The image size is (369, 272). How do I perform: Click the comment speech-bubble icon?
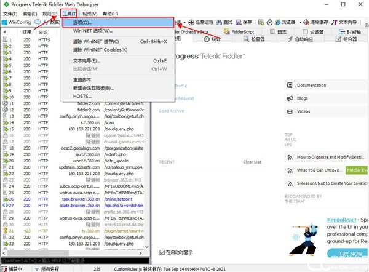pyautogui.click(x=38, y=22)
